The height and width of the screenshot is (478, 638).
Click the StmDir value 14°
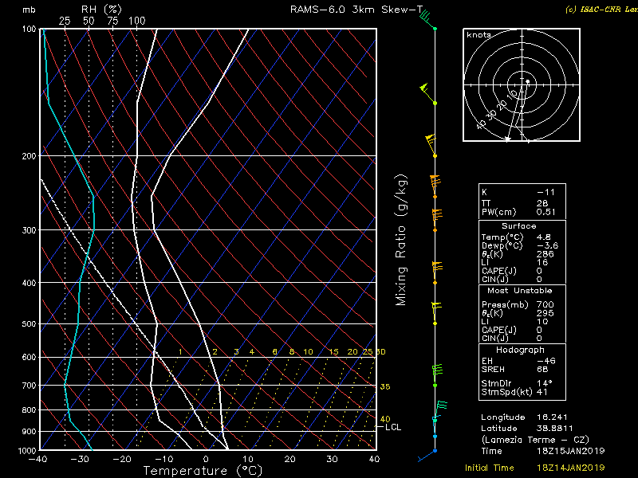[x=544, y=383]
